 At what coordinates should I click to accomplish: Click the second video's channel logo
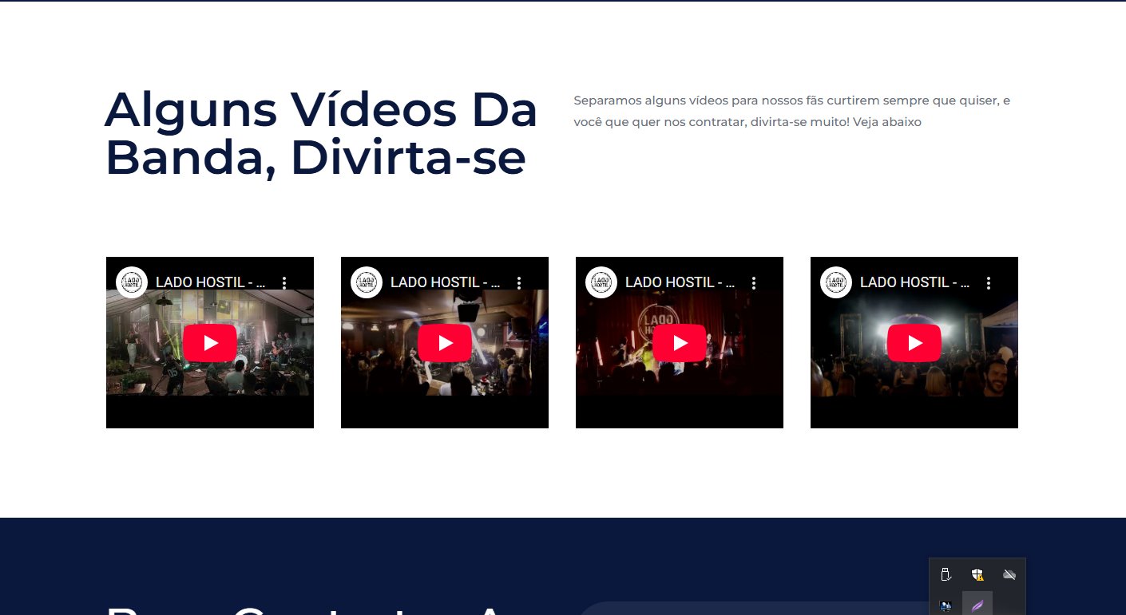coord(367,282)
